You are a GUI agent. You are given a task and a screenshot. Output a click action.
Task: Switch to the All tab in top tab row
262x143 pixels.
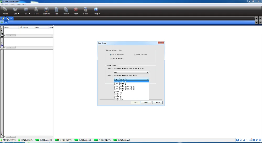(9, 19)
